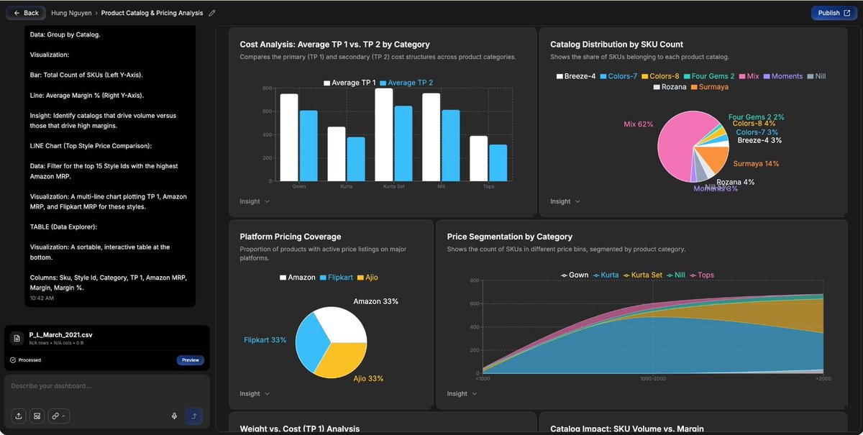
Task: Click the 'Surmaya 14%' pie label
Action: coord(756,164)
